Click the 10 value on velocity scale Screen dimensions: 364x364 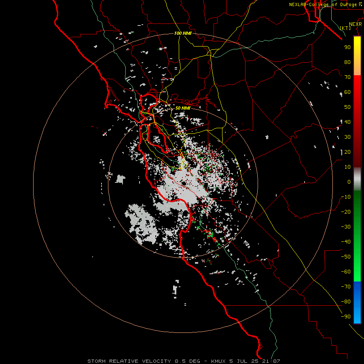(347, 167)
